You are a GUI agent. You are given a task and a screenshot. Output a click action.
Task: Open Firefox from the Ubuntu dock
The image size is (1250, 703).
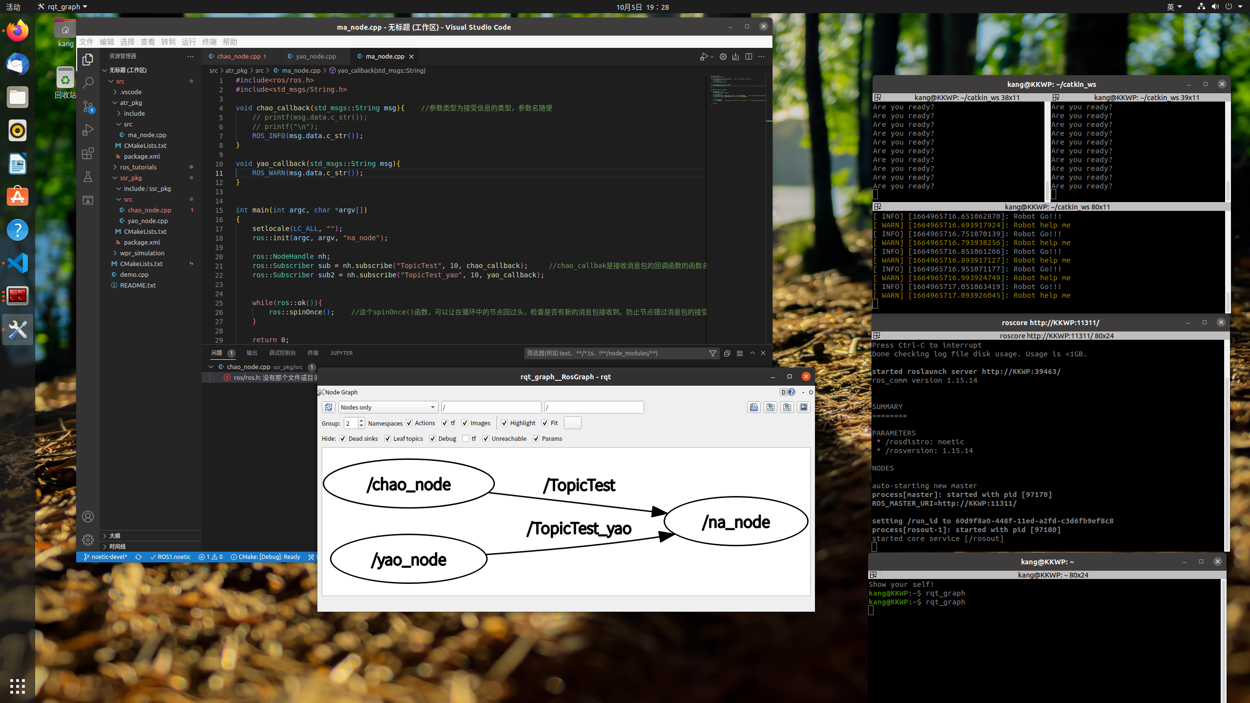coord(18,31)
